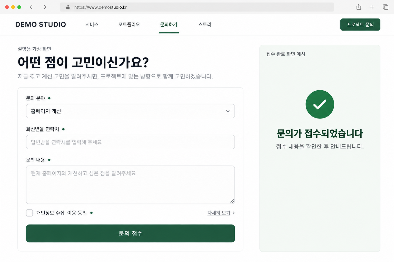Focus the 회신받을 연락처 input field
Screen dimensions: 394x262
[x=130, y=142]
